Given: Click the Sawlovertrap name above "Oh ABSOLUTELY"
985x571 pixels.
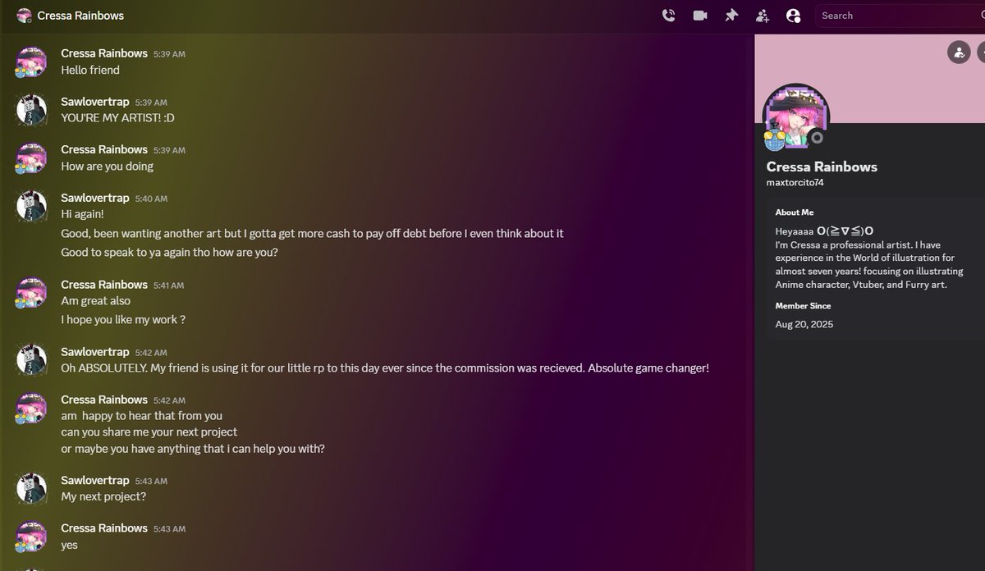Looking at the screenshot, I should [x=95, y=352].
